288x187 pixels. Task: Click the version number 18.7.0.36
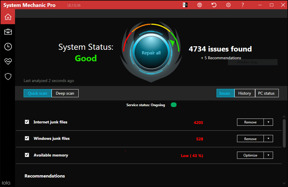(x=74, y=5)
